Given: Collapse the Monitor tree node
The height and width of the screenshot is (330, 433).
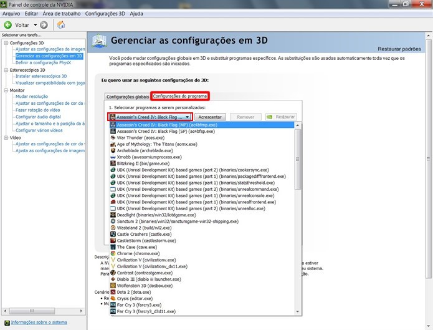Looking at the screenshot, I should tap(6, 90).
